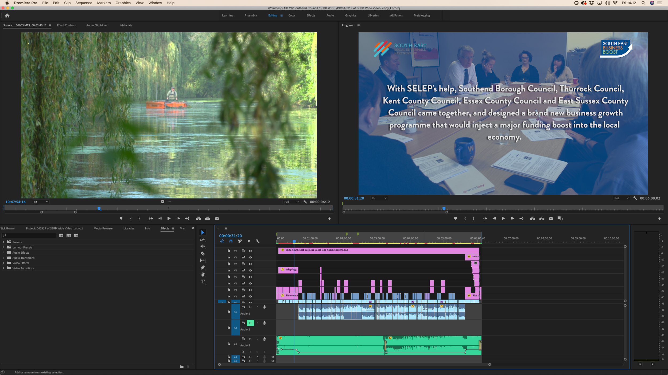Toggle V4 track output eye
Screen dimensions: 668x375
pyautogui.click(x=250, y=284)
